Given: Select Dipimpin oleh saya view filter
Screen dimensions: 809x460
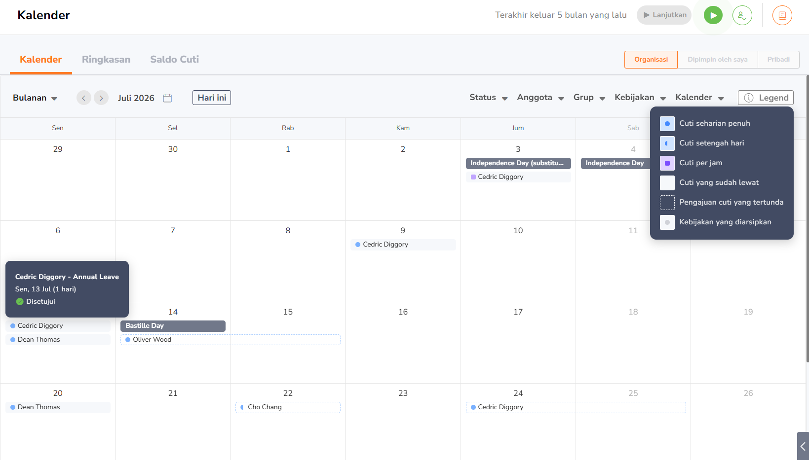Looking at the screenshot, I should click(x=718, y=60).
